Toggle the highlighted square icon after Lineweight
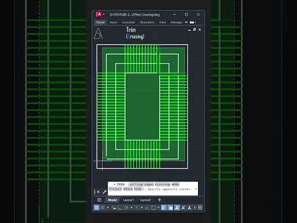The image size is (297, 223). pyautogui.click(x=170, y=208)
